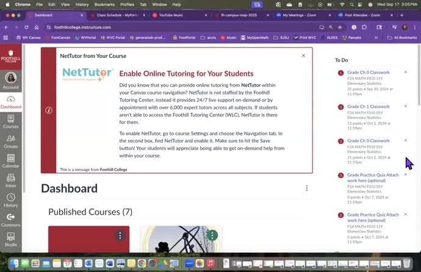Open the SJSU bookmarks folder

281,38
